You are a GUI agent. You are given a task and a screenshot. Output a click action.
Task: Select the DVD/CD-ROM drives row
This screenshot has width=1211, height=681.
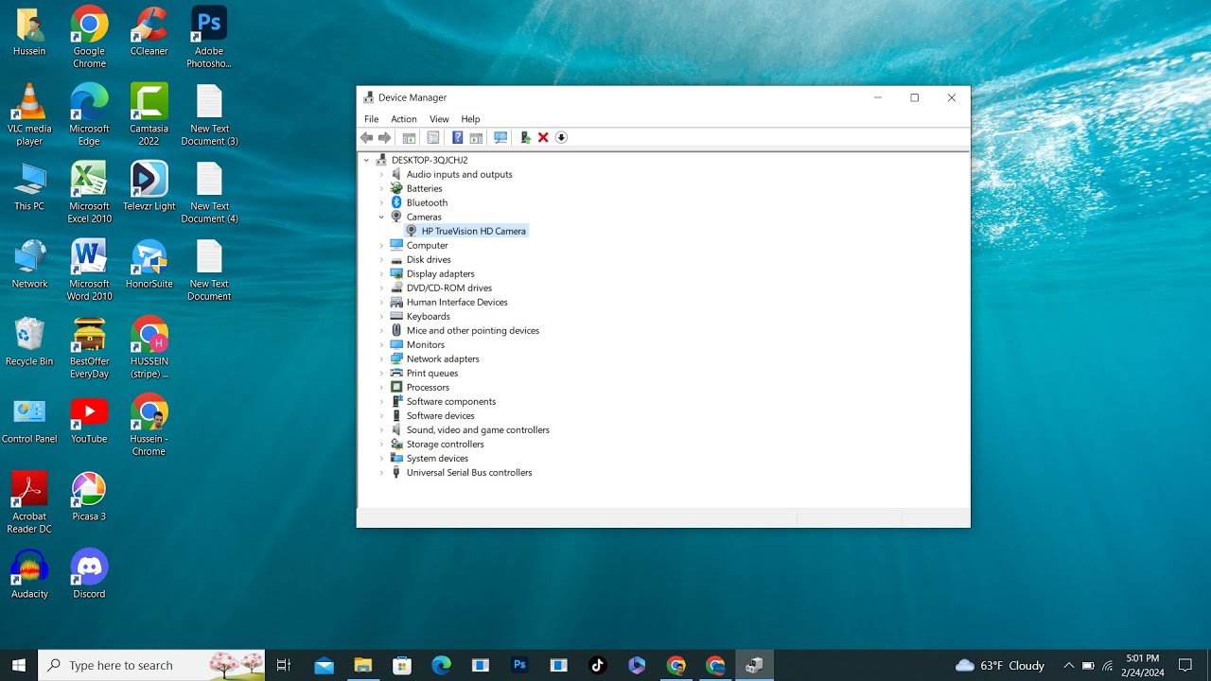click(441, 288)
